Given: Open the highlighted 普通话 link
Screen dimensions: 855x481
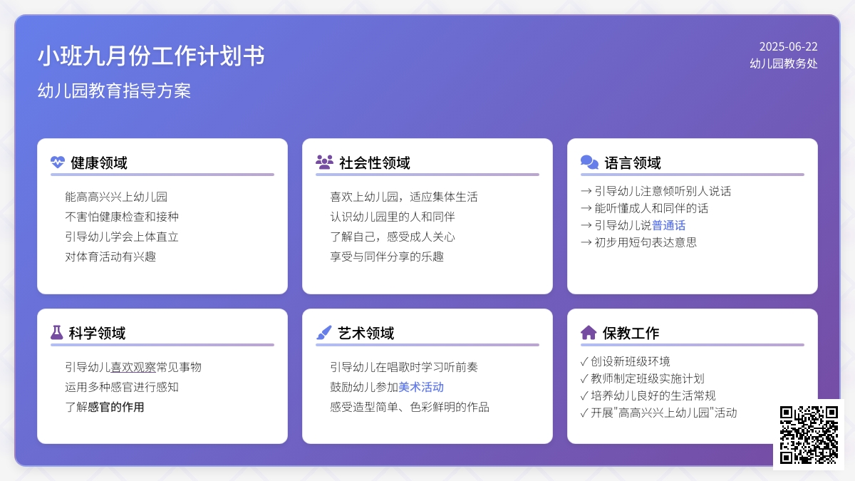Looking at the screenshot, I should [x=669, y=225].
